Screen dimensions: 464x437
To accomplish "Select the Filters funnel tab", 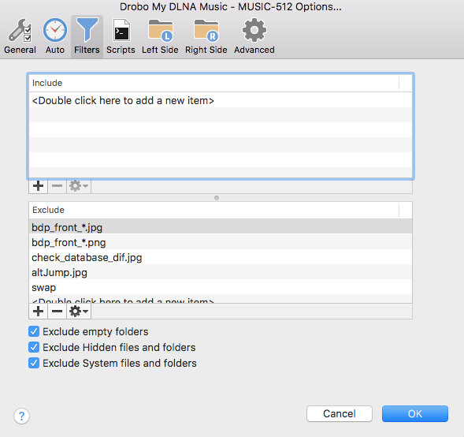I will [87, 36].
